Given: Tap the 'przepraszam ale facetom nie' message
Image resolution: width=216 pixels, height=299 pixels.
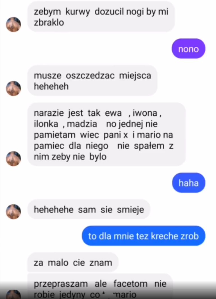Looking at the screenshot, I should coord(100,286).
